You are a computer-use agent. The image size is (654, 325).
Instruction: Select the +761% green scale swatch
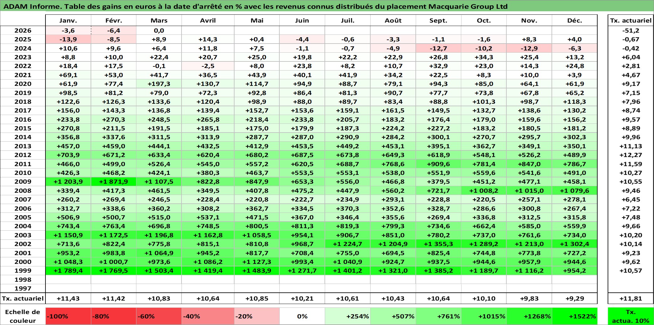click(438, 316)
